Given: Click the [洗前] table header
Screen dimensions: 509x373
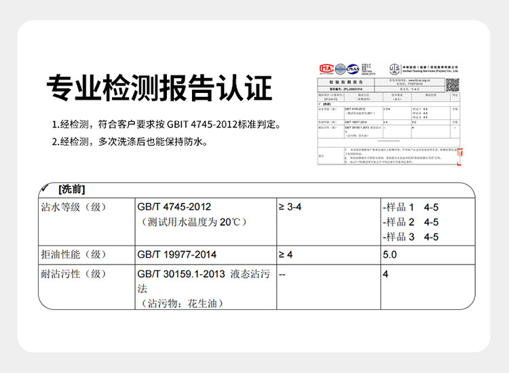Looking at the screenshot, I should point(72,189).
